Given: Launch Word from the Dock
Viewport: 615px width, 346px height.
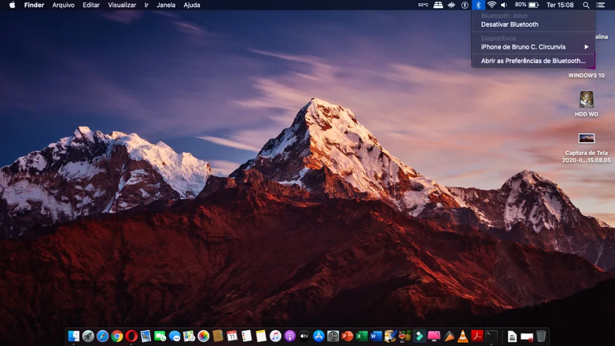Looking at the screenshot, I should [376, 336].
